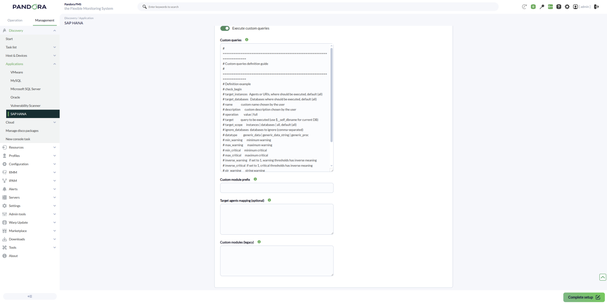The image size is (607, 304).
Task: Click the Resources sidebar icon
Action: (5, 147)
